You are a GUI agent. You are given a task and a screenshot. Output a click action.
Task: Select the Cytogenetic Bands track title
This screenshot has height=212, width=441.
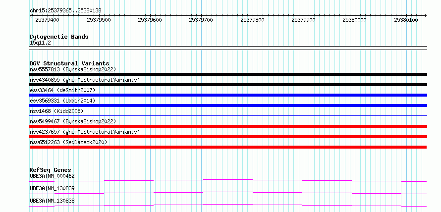[59, 37]
